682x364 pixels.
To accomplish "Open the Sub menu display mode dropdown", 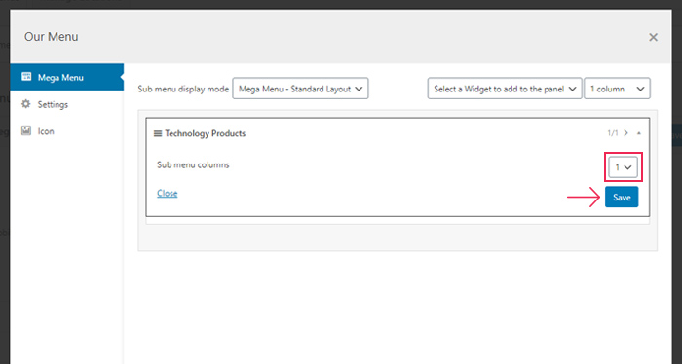I will pyautogui.click(x=300, y=89).
